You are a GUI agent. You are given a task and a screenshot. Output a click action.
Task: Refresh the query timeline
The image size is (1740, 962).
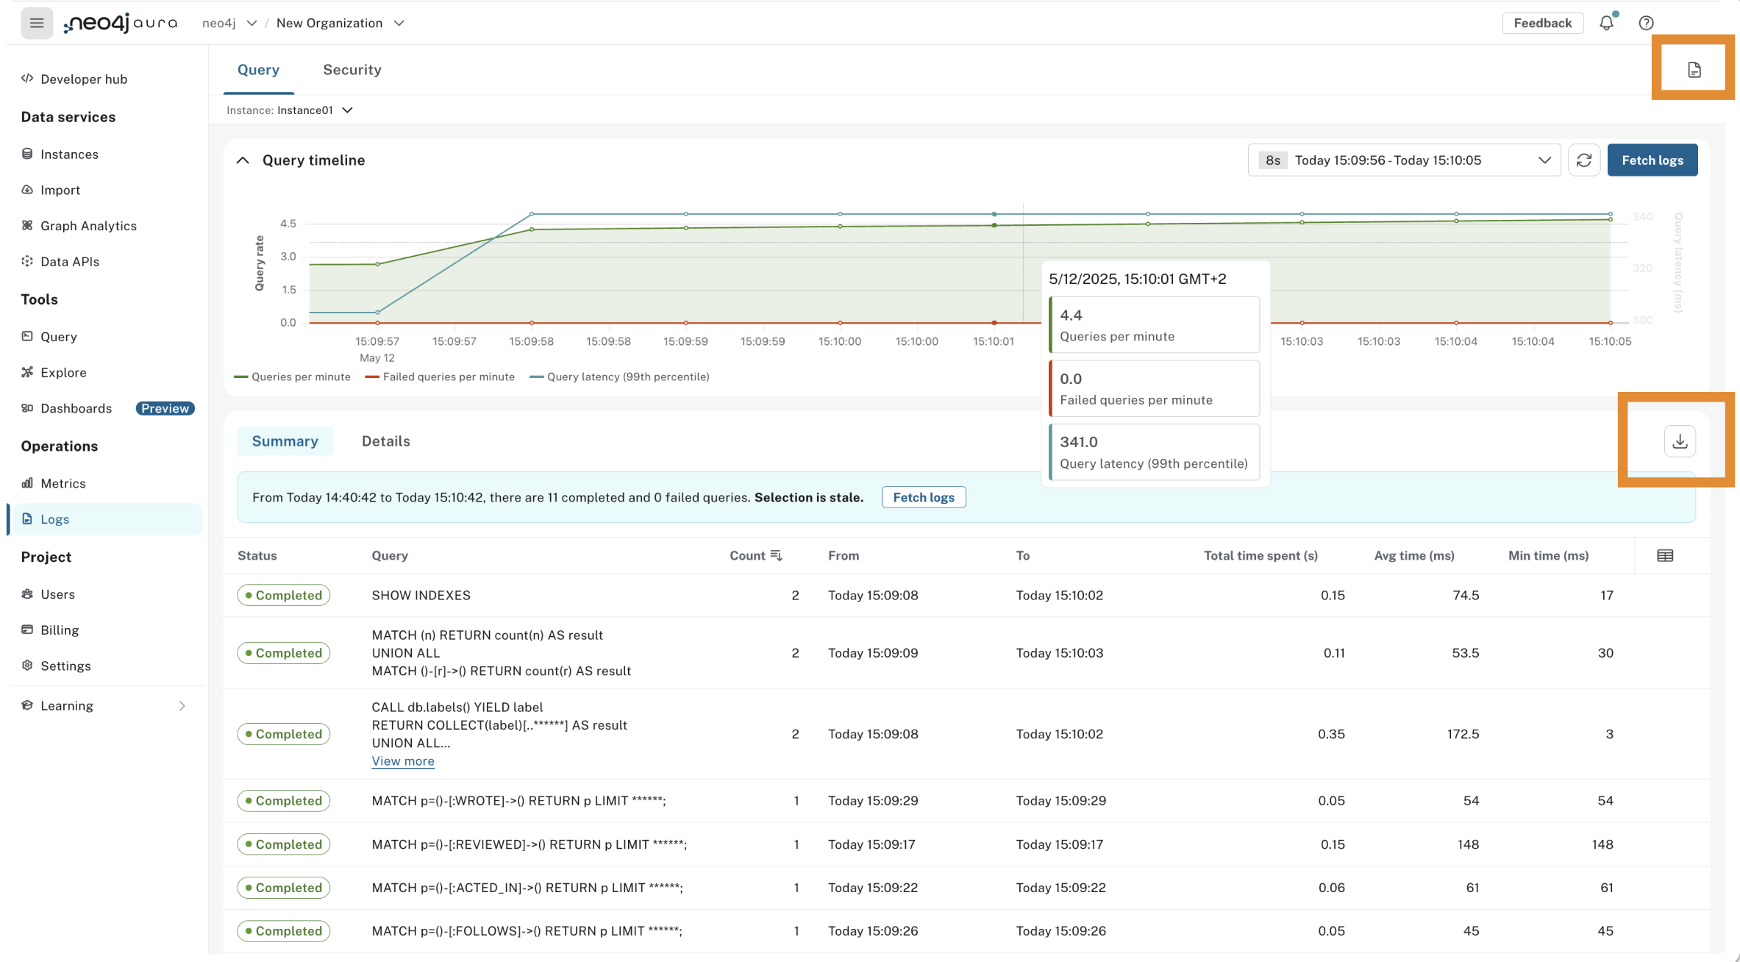point(1584,160)
